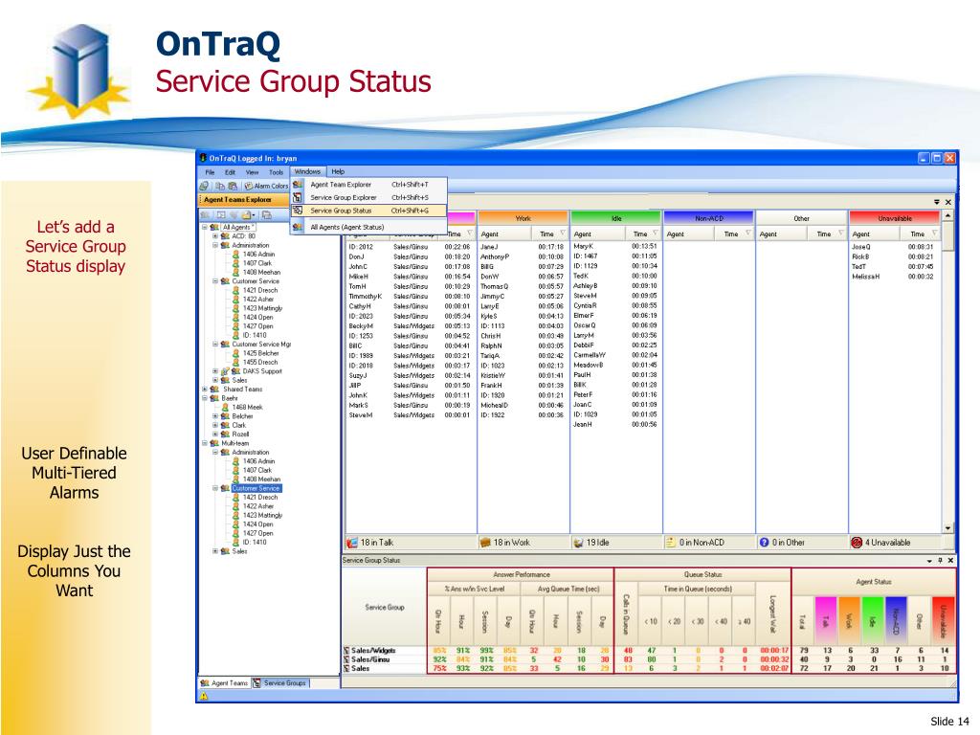
Task: Click the blue Non-ACD column header
Action: click(x=709, y=218)
